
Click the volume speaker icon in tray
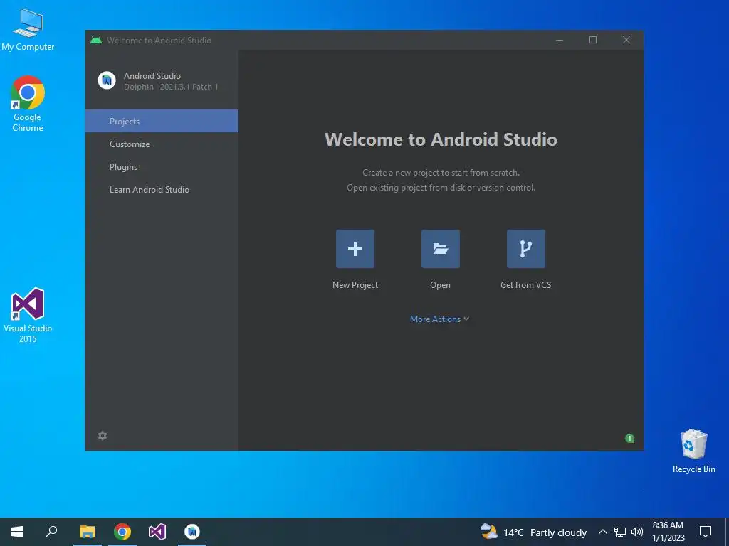tap(637, 532)
